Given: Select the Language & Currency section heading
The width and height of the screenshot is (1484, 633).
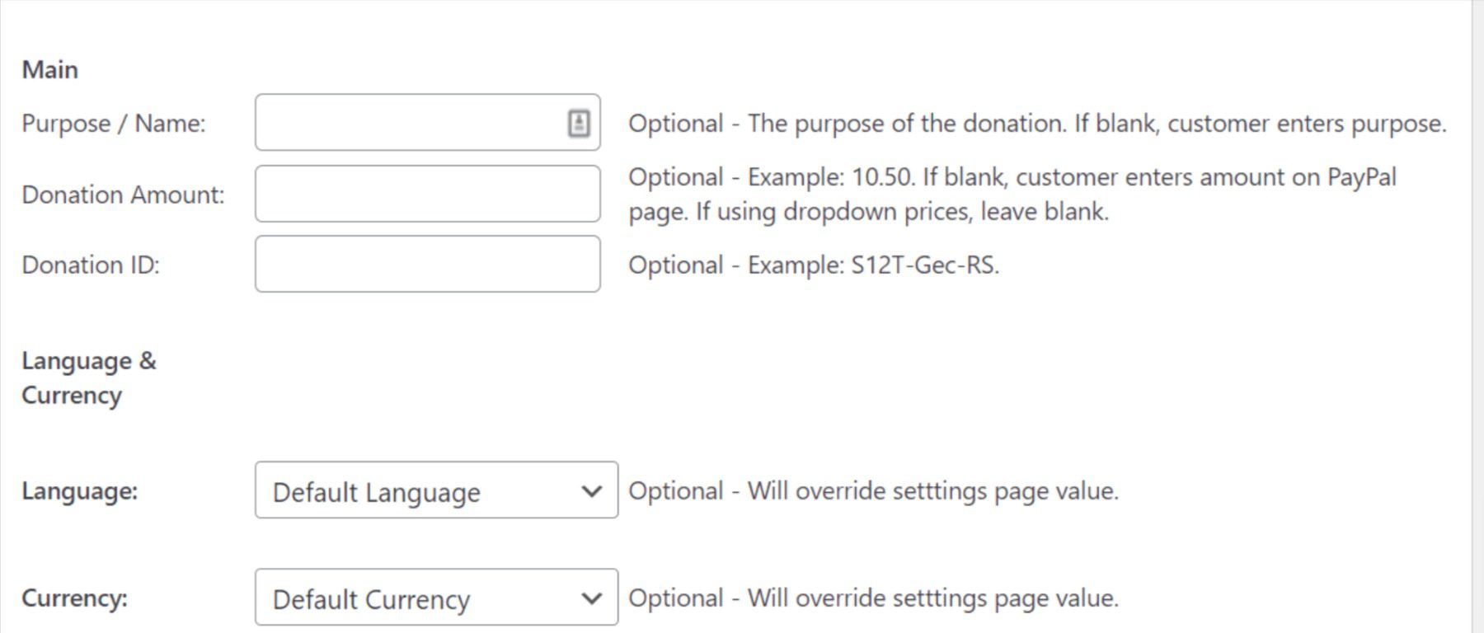Looking at the screenshot, I should tap(90, 377).
